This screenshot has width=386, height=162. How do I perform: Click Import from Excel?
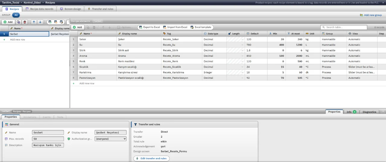(x=175, y=27)
